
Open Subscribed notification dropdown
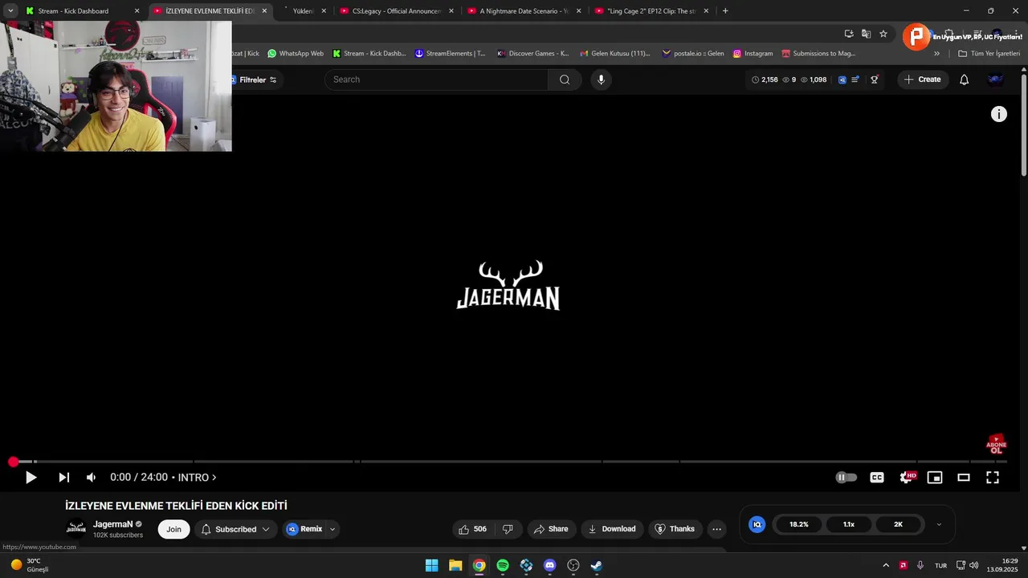[x=235, y=529]
